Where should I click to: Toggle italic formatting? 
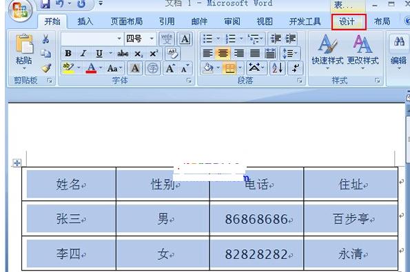(83, 54)
